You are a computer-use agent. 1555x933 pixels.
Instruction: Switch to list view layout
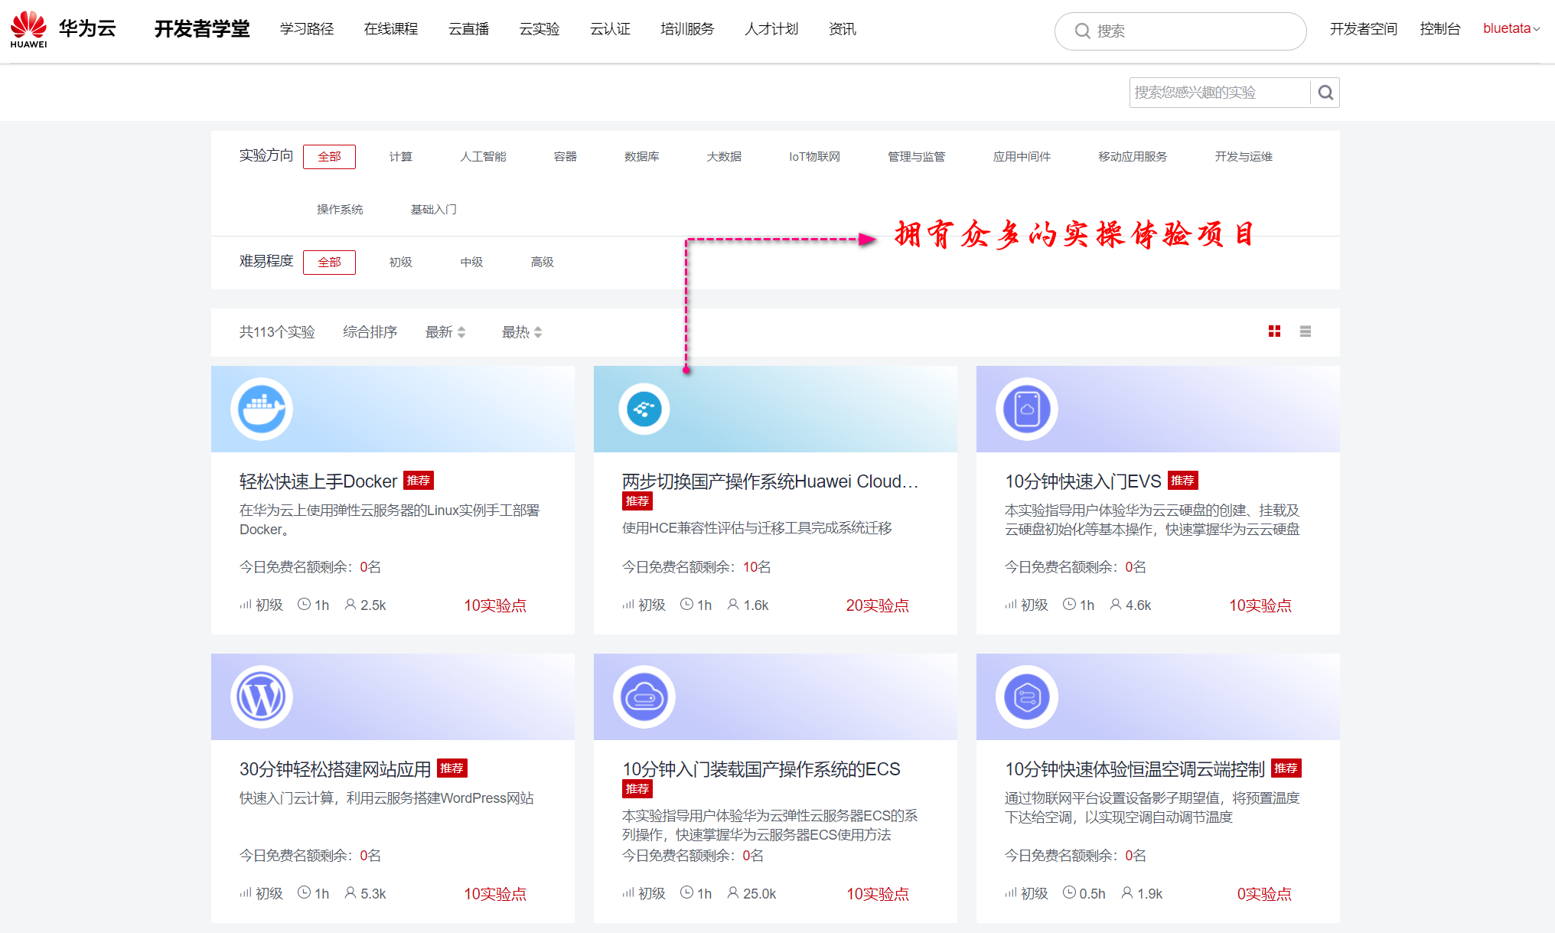click(x=1306, y=331)
